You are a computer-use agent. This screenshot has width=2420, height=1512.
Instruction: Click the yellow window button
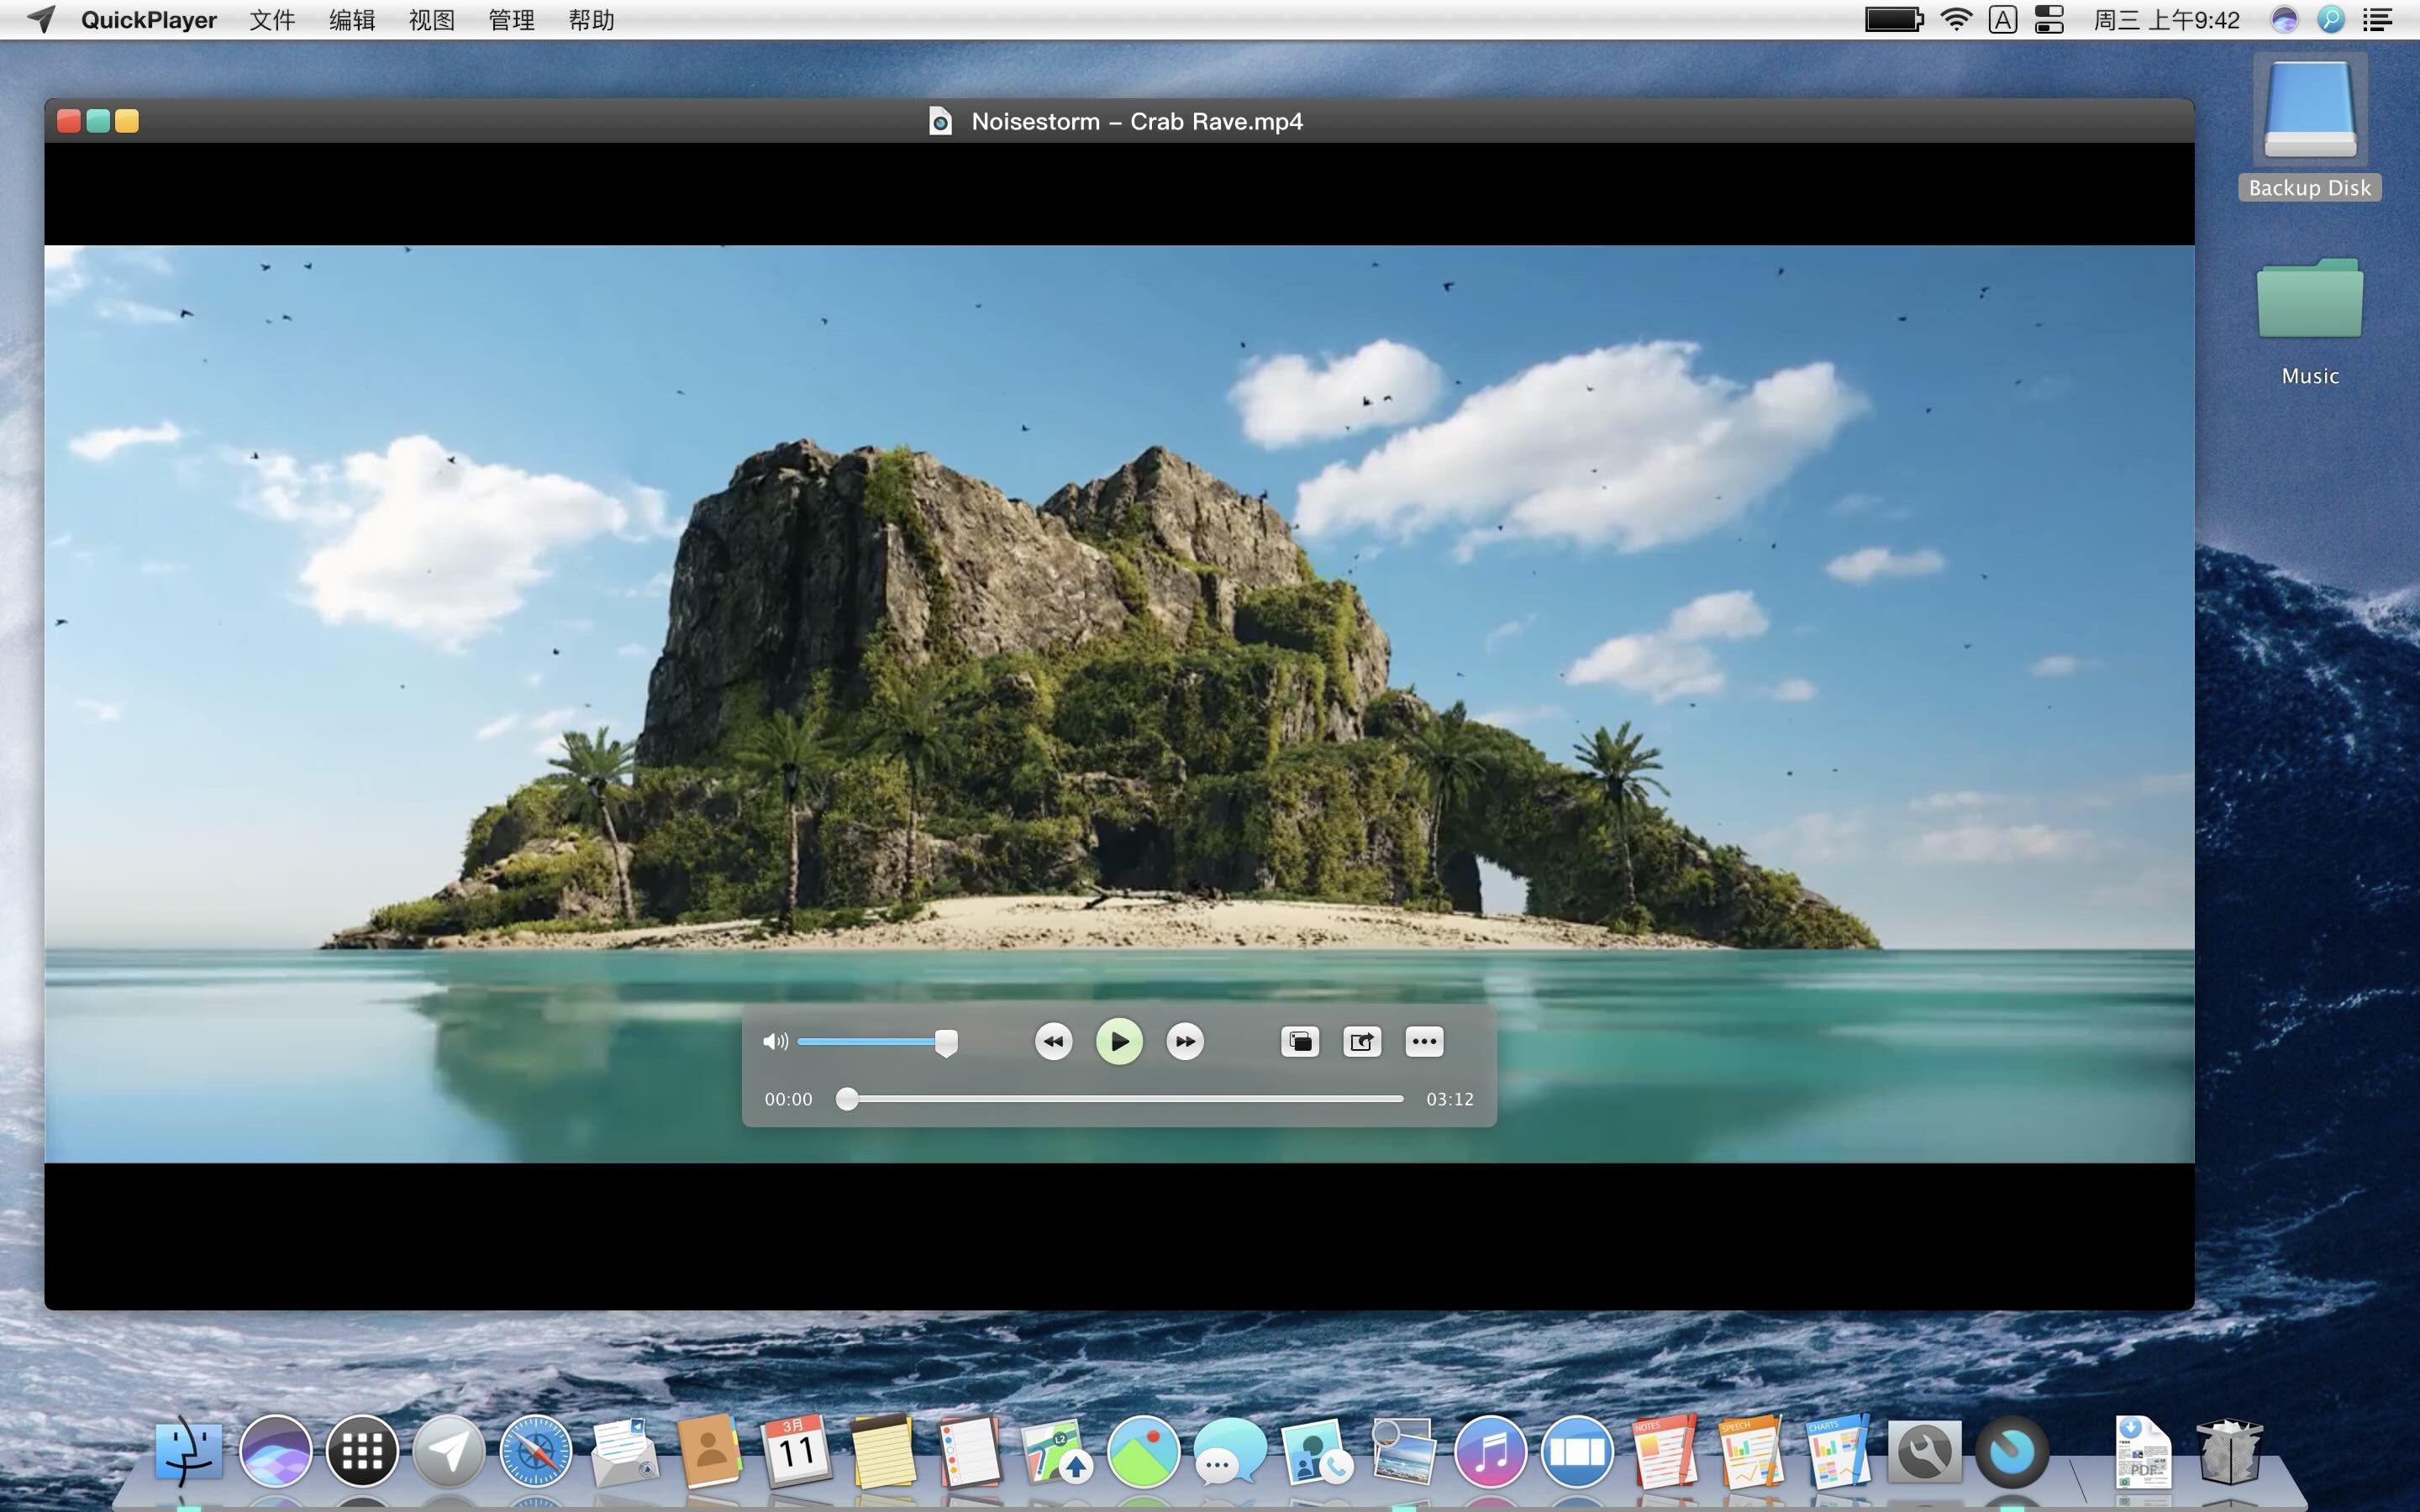(127, 121)
